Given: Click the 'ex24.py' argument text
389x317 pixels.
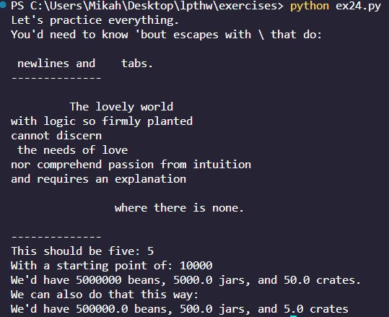Looking at the screenshot, I should pos(358,6).
